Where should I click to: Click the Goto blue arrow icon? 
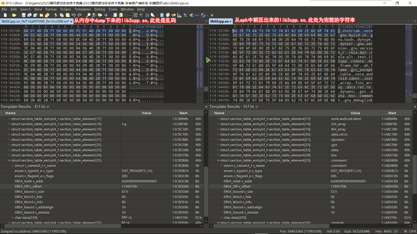click(106, 15)
